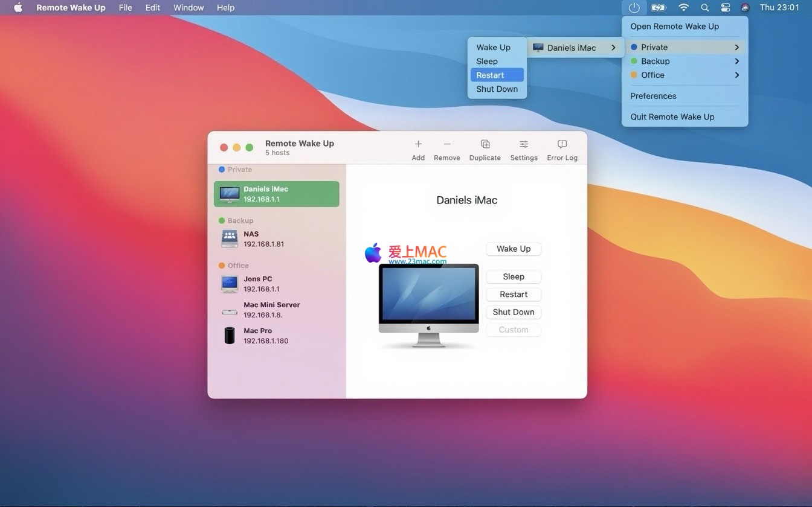Open macOS Control Center icon
This screenshot has width=812, height=507.
point(726,8)
